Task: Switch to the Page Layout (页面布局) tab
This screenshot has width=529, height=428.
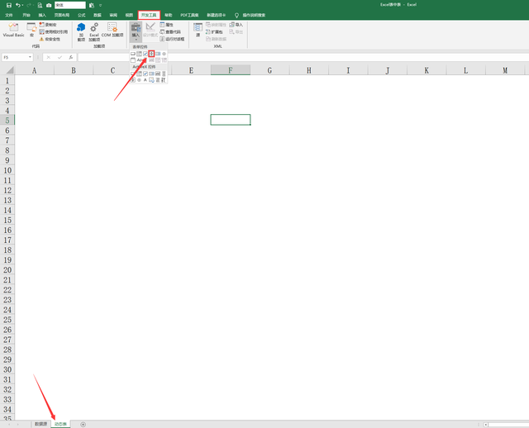Action: tap(62, 15)
